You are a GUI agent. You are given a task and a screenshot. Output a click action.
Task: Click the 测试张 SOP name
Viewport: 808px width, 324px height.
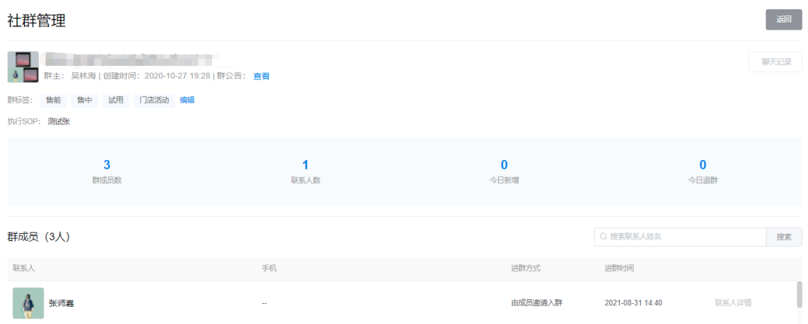[x=59, y=122]
